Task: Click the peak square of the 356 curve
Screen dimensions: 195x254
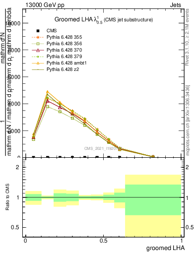Action: [x=48, y=107]
